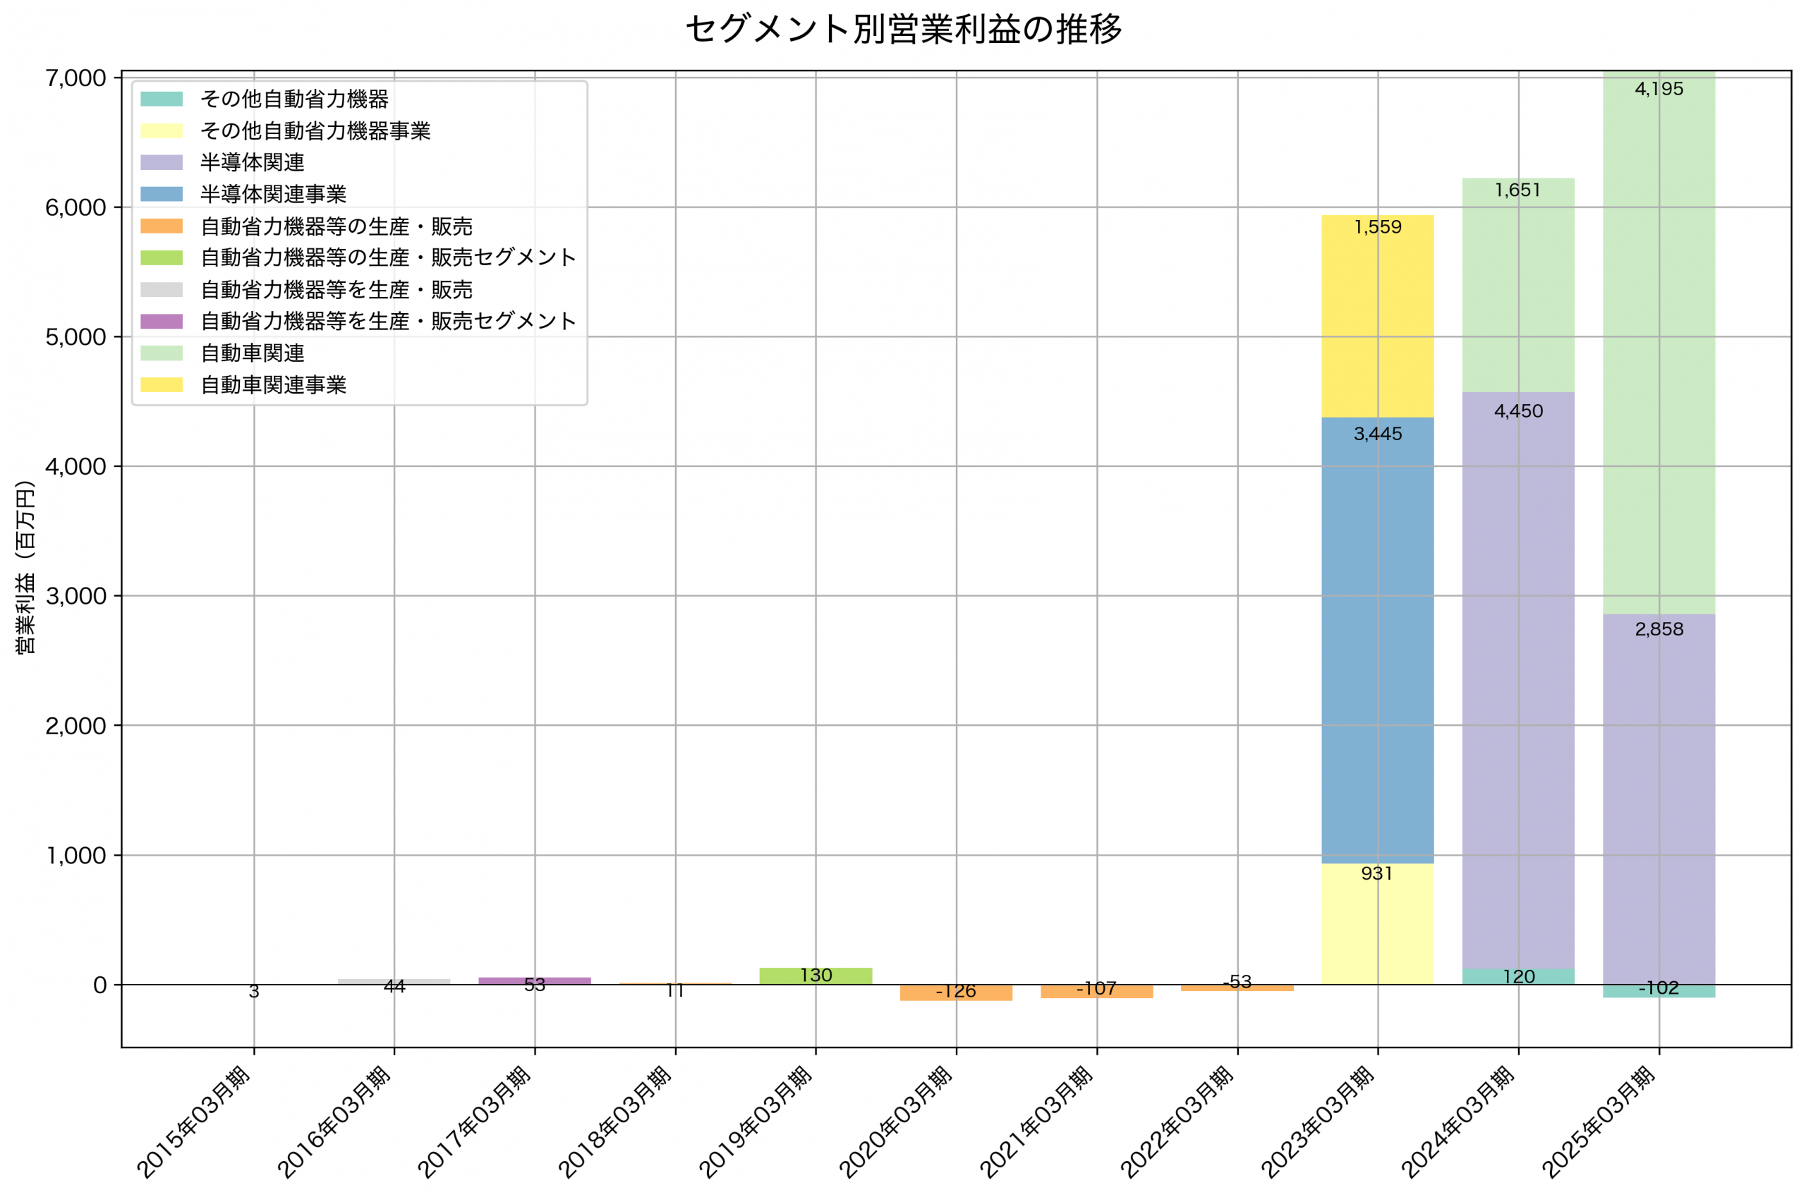Click legend swatch for その他自動省力機器
The height and width of the screenshot is (1197, 1806).
tap(162, 99)
